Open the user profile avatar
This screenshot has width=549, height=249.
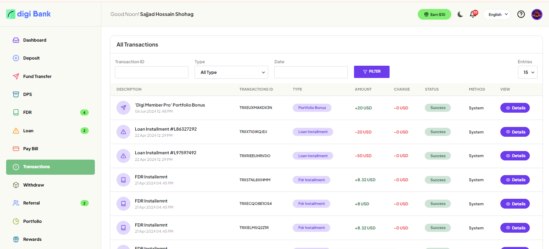(537, 14)
